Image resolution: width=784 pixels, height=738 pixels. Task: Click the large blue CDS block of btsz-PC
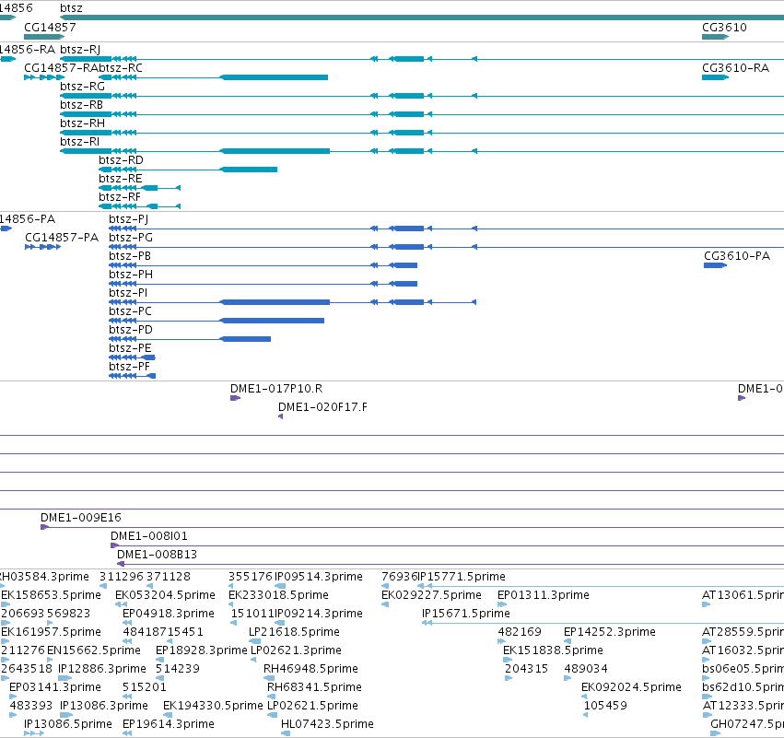(x=272, y=321)
